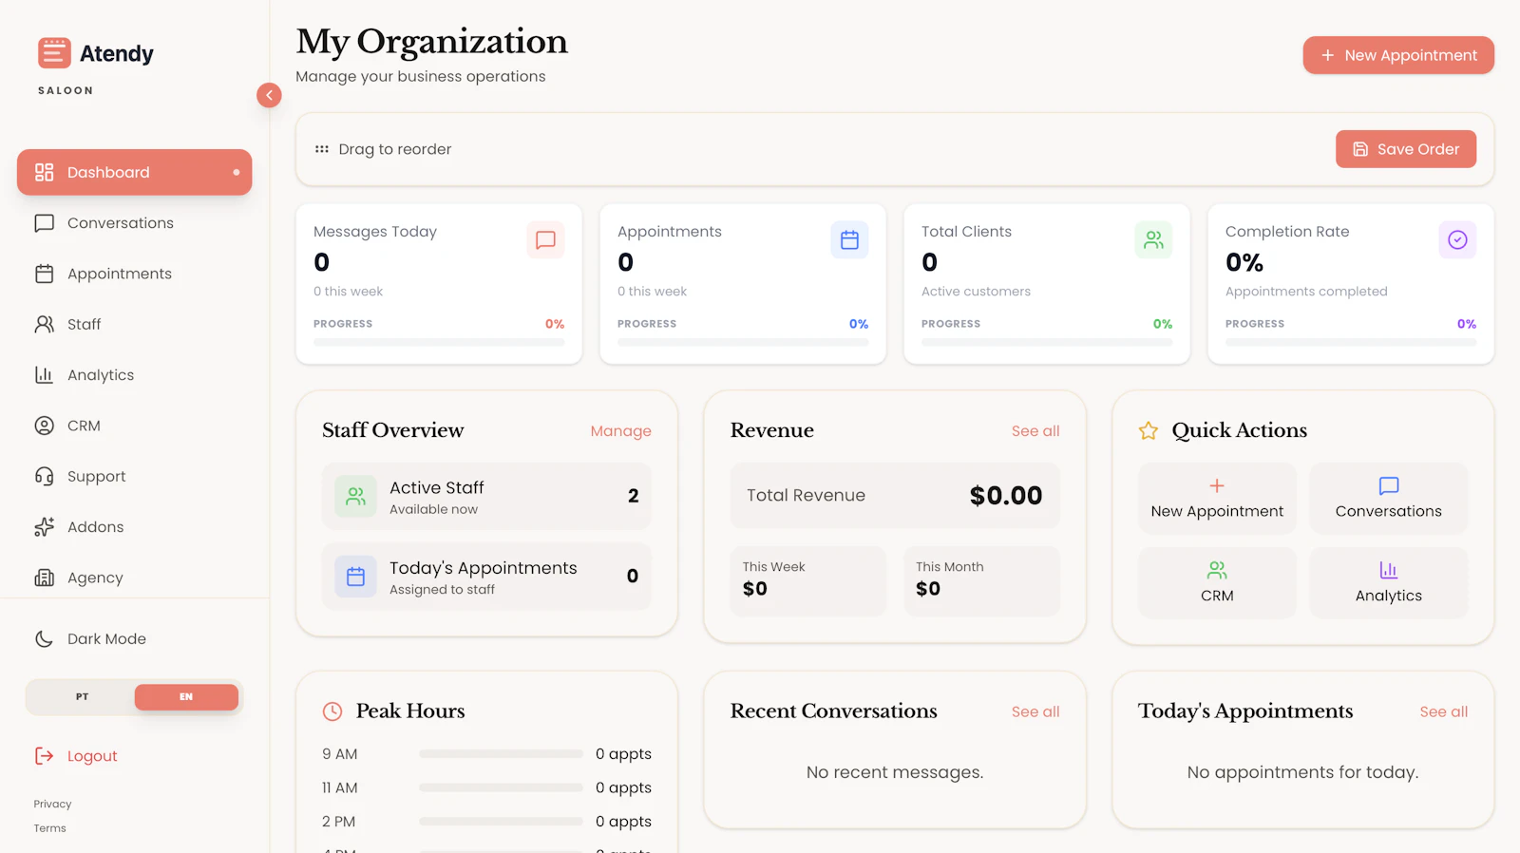Image resolution: width=1520 pixels, height=853 pixels.
Task: Click the Today's Appointments calendar icon in Staff Overview
Action: [x=355, y=577]
